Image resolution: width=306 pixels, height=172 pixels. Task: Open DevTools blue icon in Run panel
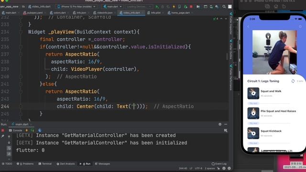pyautogui.click(x=40, y=130)
